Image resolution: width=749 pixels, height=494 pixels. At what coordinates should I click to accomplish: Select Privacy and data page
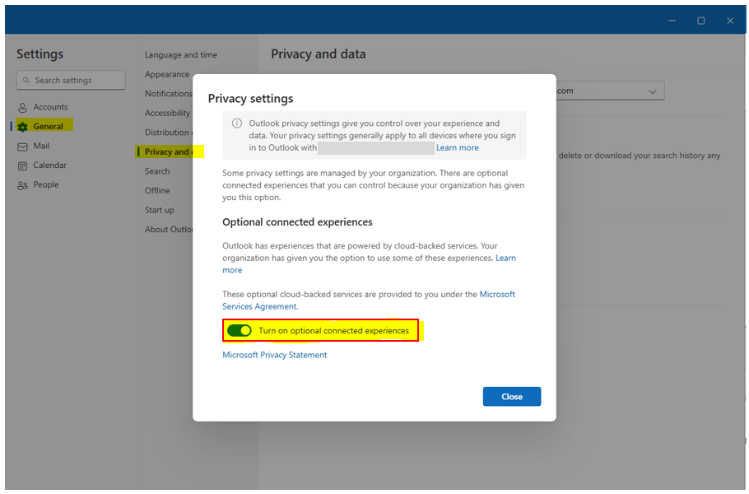169,152
